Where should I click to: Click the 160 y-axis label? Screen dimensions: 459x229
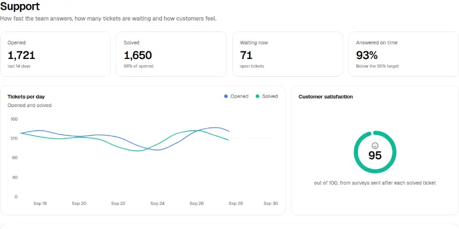pos(14,119)
